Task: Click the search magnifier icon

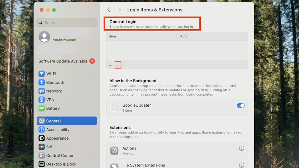Action: pyautogui.click(x=40, y=23)
